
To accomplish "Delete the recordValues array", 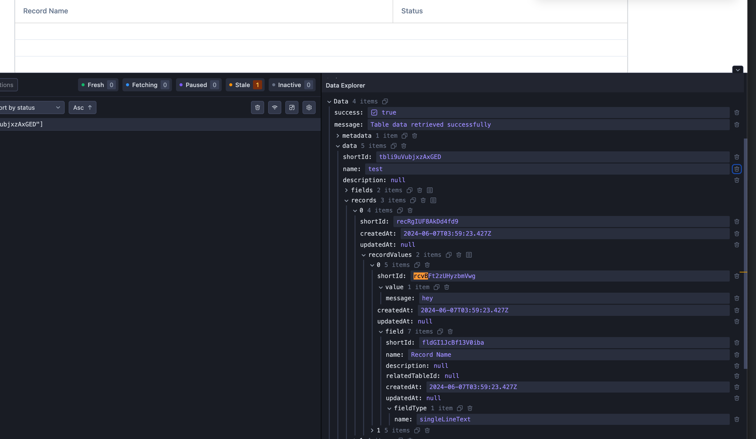I will pyautogui.click(x=459, y=255).
